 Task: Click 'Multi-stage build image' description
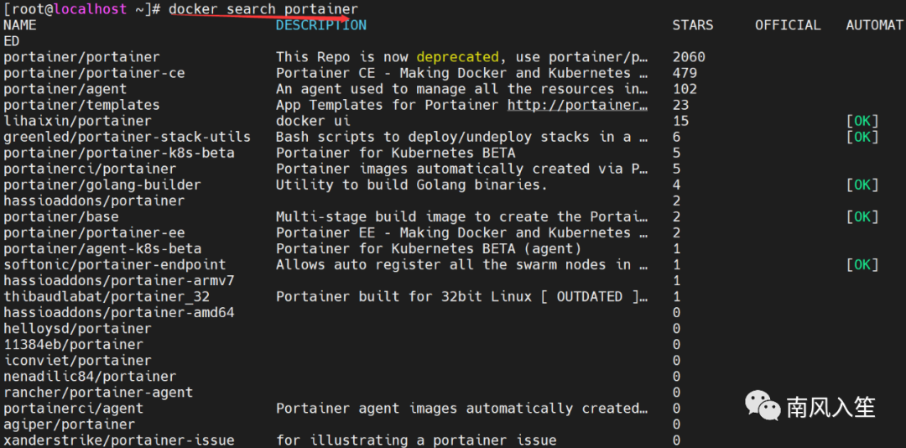[x=461, y=216]
